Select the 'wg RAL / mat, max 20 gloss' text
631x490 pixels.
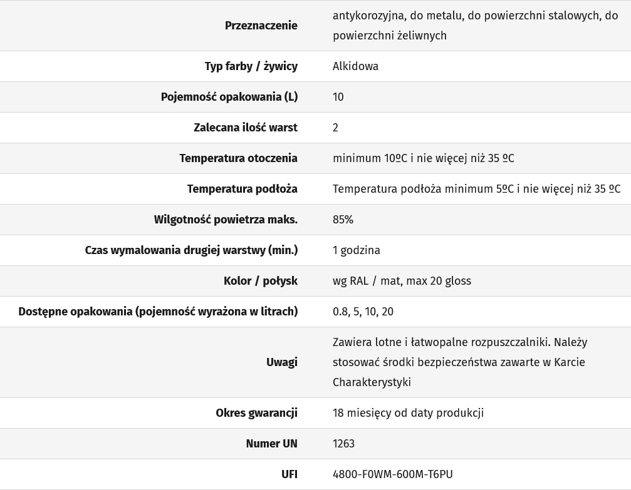(x=402, y=281)
